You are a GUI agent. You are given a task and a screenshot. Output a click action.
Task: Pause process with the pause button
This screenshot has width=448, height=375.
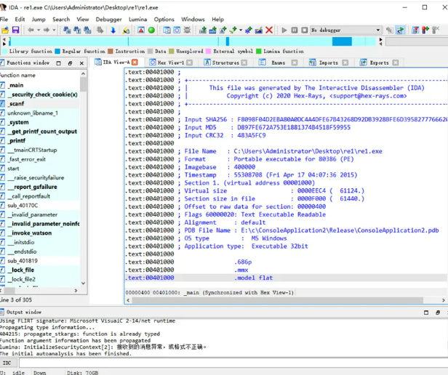295,30
